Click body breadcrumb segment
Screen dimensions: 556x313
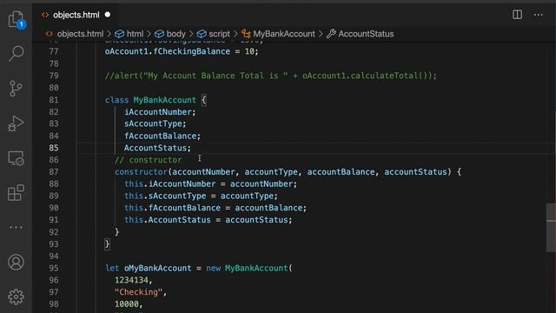pyautogui.click(x=175, y=34)
